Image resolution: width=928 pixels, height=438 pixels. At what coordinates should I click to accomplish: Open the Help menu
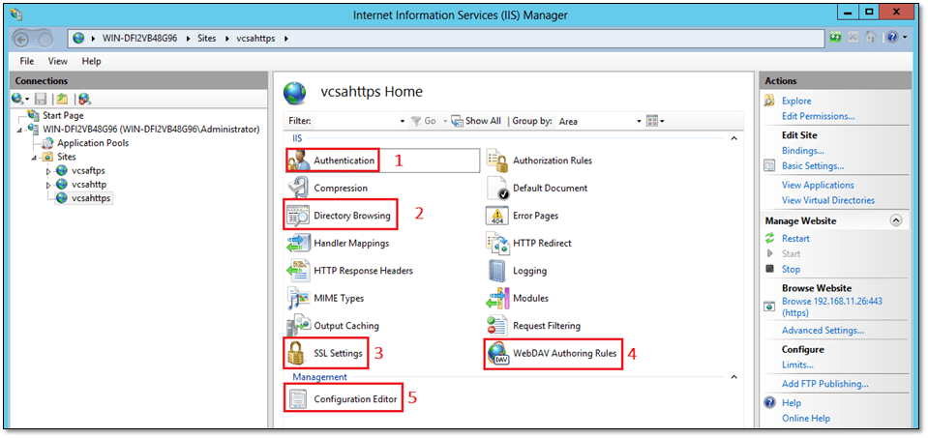tap(91, 61)
